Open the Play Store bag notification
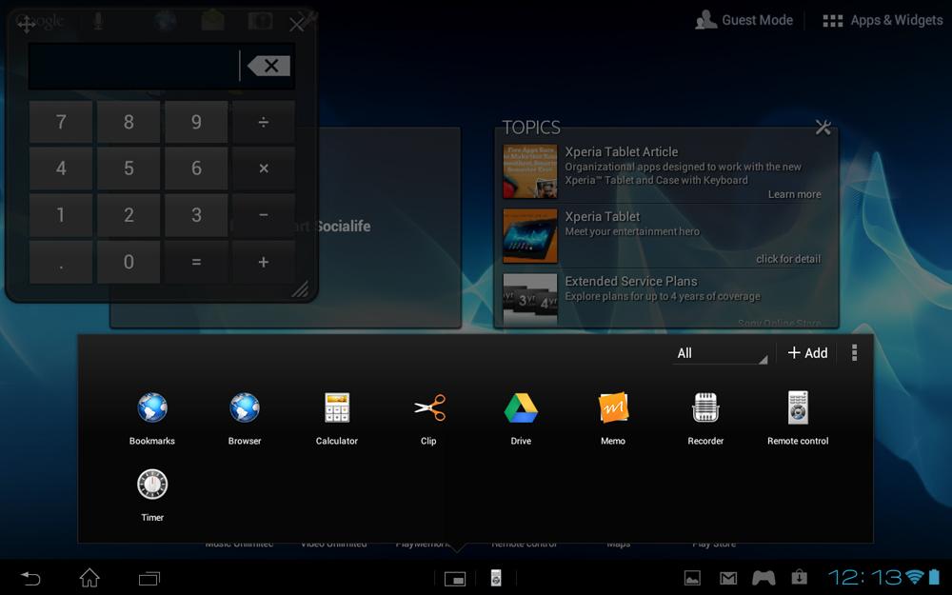The width and height of the screenshot is (952, 595). point(800,577)
